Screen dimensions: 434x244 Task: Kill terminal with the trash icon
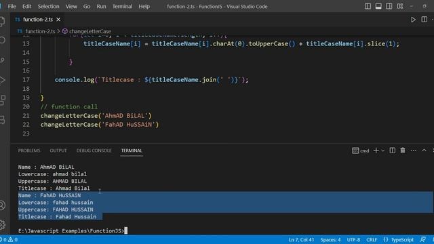[403, 150]
